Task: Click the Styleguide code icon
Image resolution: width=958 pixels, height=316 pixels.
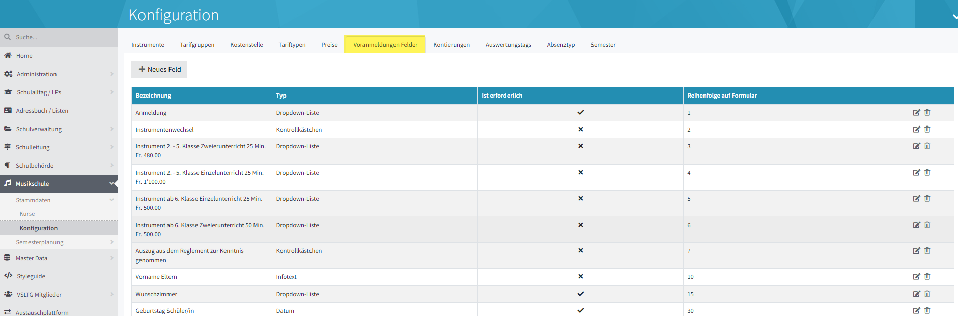Action: [8, 276]
